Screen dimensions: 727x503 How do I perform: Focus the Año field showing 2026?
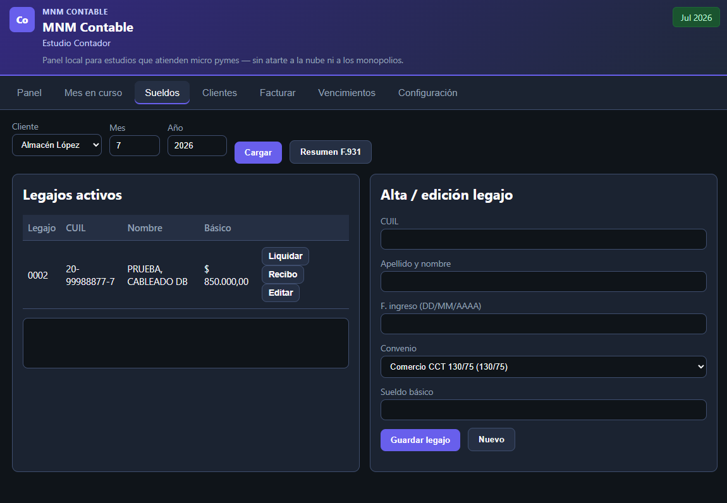coord(197,145)
